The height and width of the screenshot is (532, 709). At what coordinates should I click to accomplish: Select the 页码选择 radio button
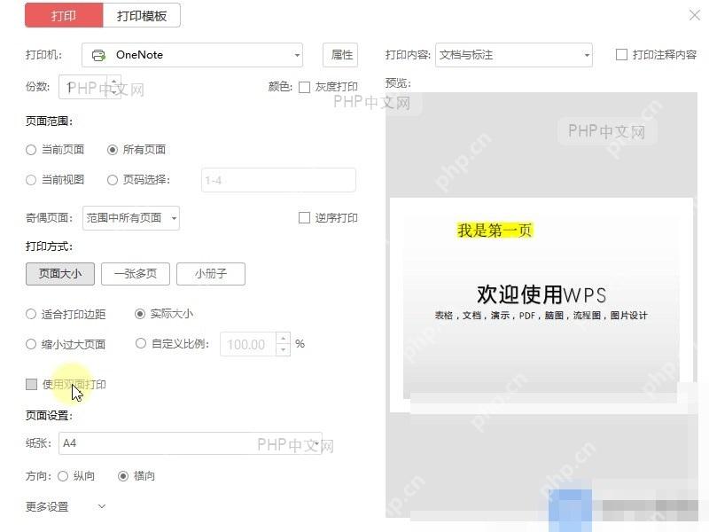coord(113,180)
